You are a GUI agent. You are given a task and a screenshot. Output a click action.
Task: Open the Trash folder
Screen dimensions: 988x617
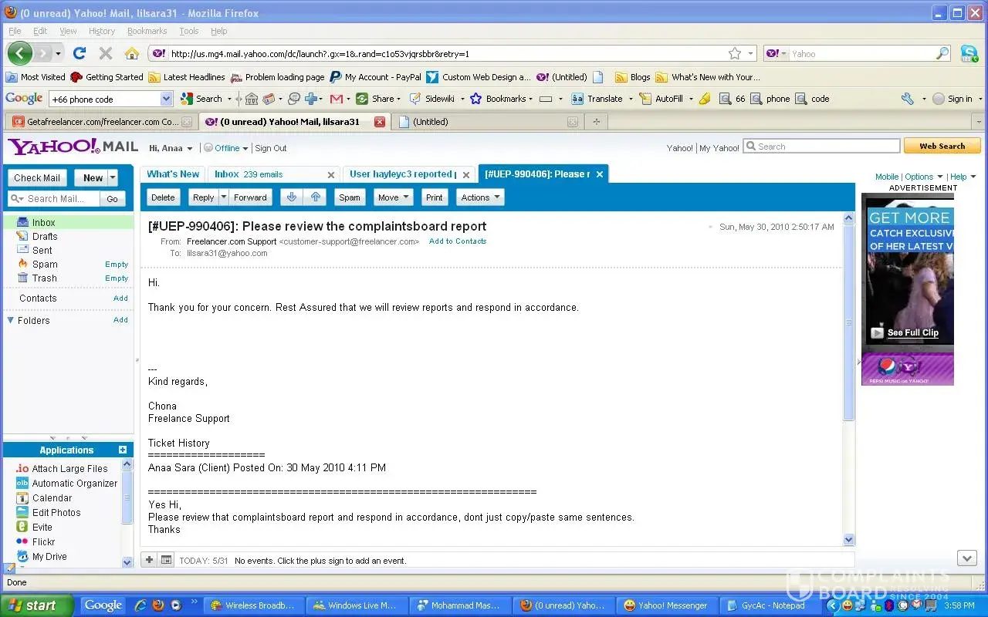(x=44, y=278)
